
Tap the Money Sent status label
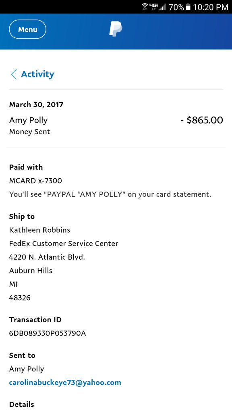tap(30, 132)
